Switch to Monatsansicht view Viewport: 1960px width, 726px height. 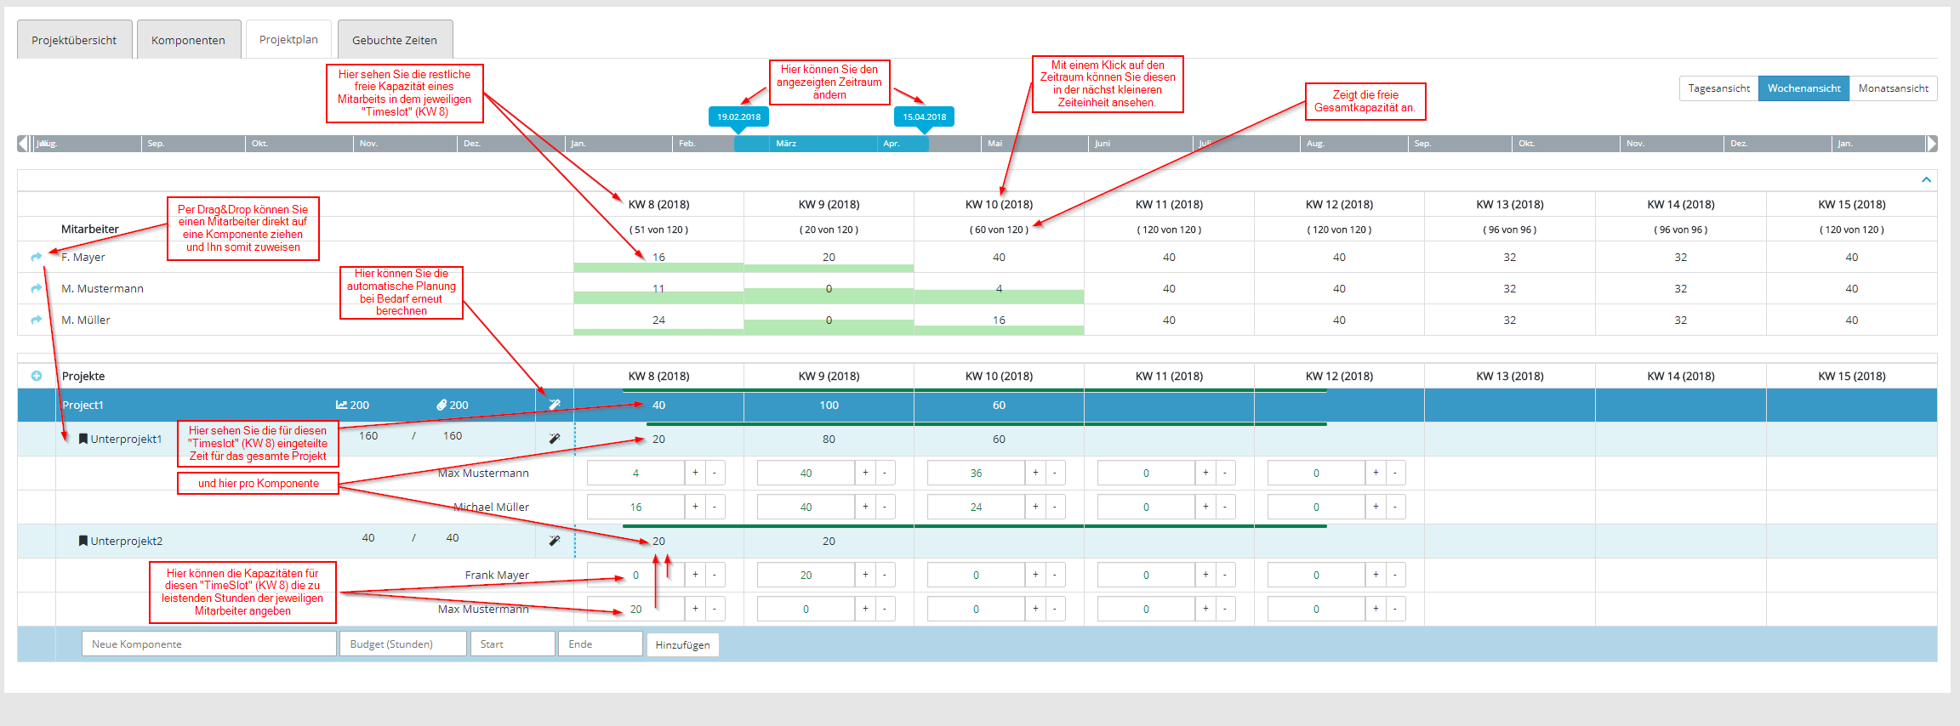point(1893,88)
